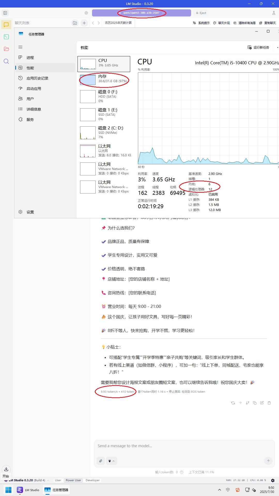Continue the assistant message with arrow icon
Viewport: 279px width, 496px height.
coord(240,403)
